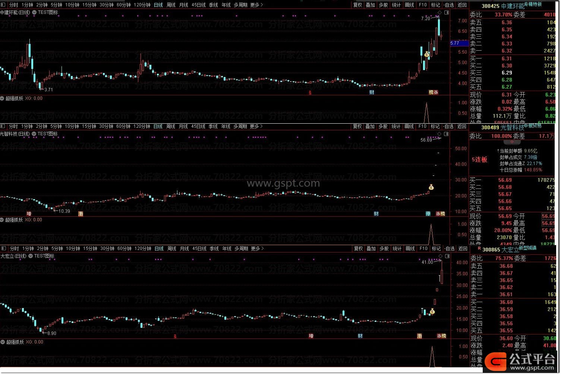
Task: Switch top chart to 分时 view
Action: [x=13, y=5]
